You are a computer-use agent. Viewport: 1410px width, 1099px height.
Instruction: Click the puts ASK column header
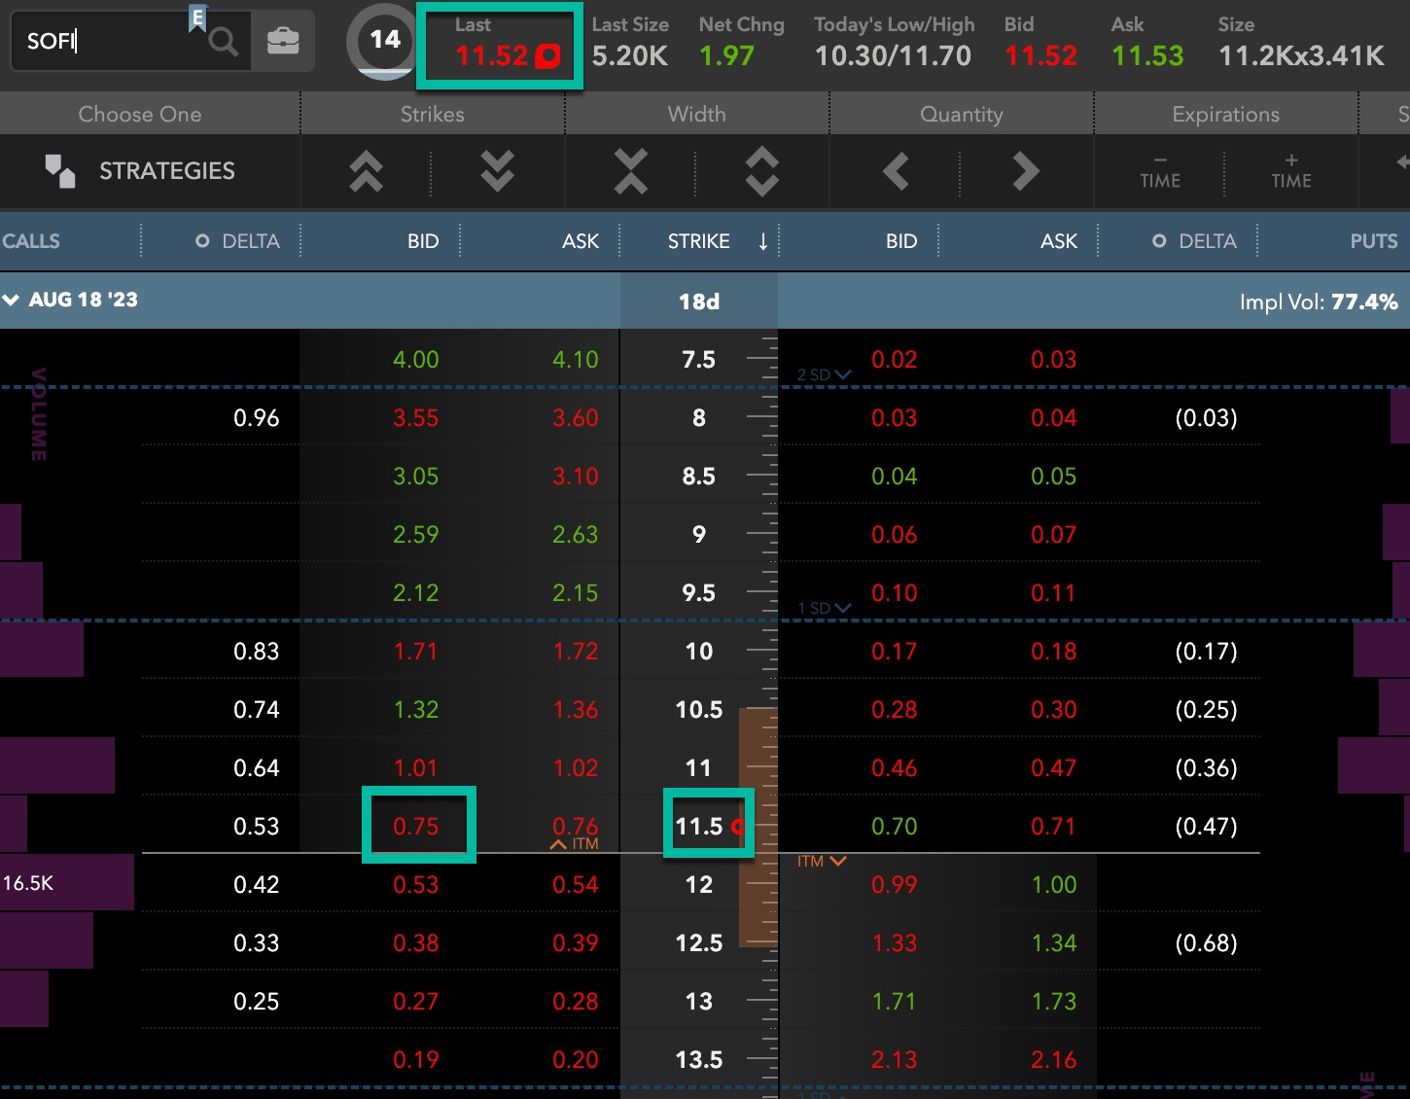[1059, 241]
